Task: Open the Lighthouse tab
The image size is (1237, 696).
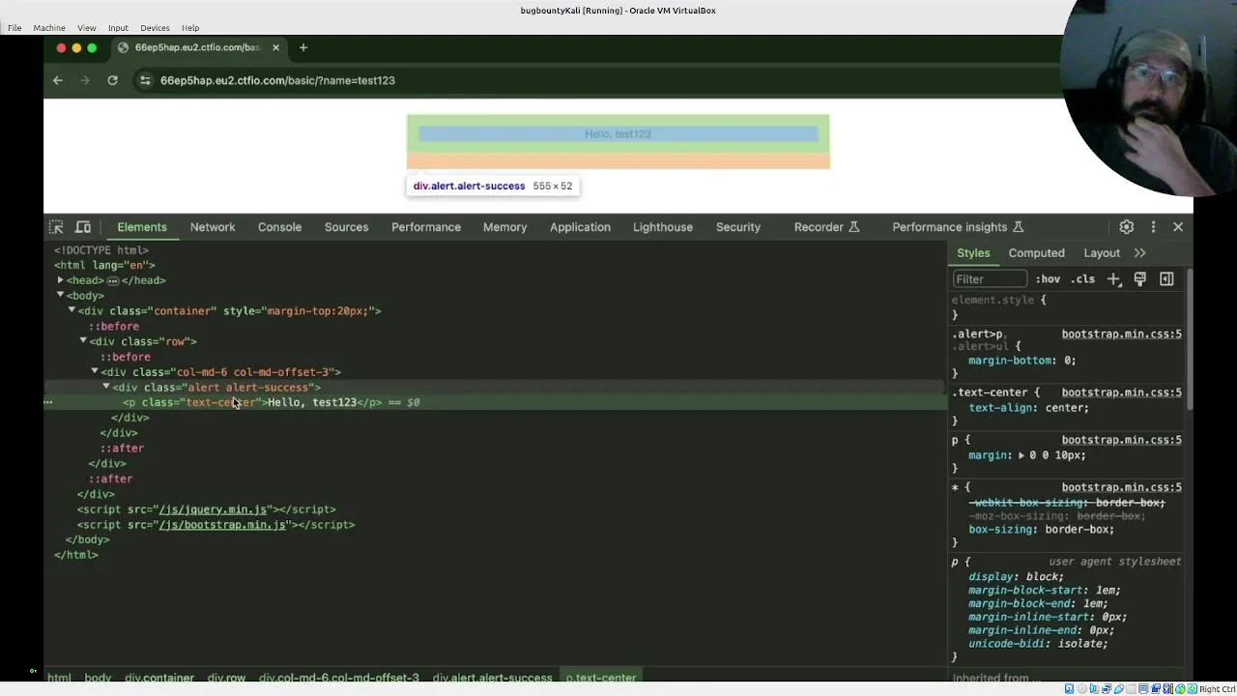Action: click(663, 227)
